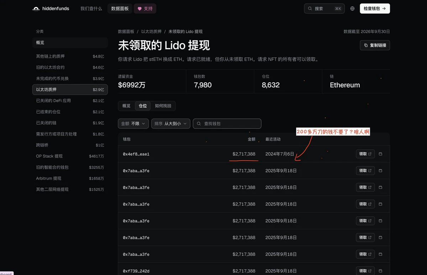Click the 最近活动 column header

point(273,139)
